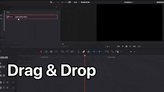Close the effects search bar with X
Image resolution: width=164 pixels, height=92 pixels.
(56, 7)
